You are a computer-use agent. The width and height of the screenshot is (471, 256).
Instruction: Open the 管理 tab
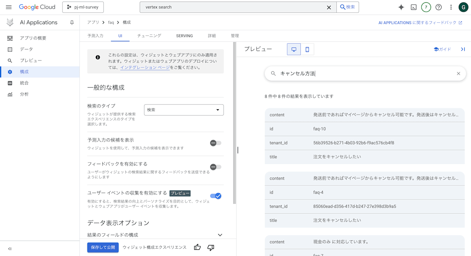click(x=235, y=36)
